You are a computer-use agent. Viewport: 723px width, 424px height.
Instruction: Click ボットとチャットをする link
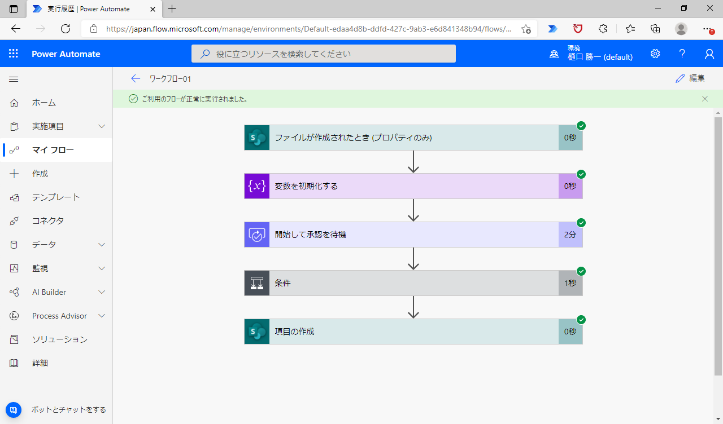coord(68,410)
